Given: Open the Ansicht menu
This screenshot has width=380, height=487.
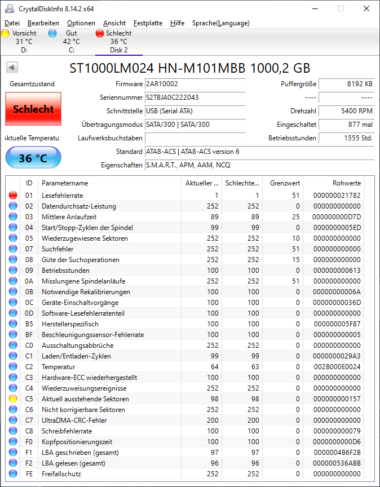Looking at the screenshot, I should [x=114, y=23].
